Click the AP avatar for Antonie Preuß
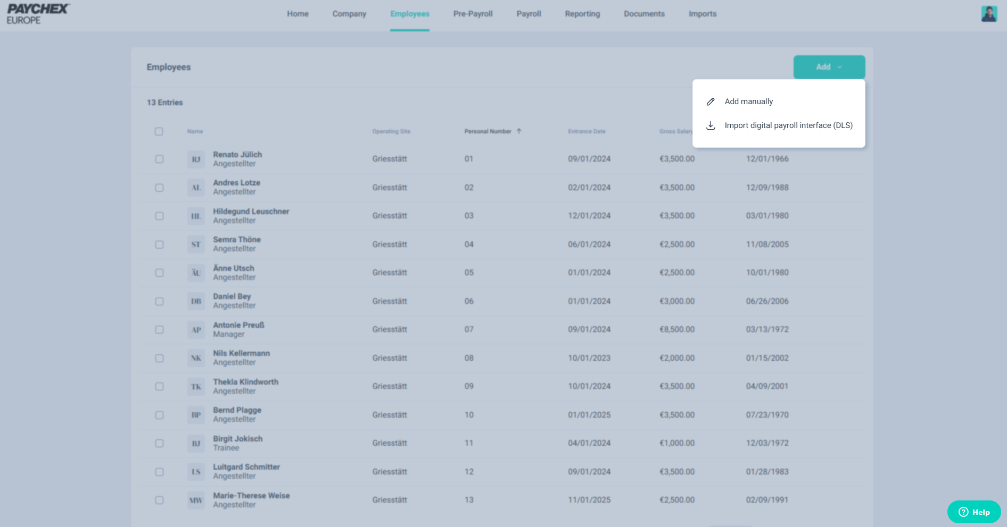The height and width of the screenshot is (527, 1007). coord(196,330)
